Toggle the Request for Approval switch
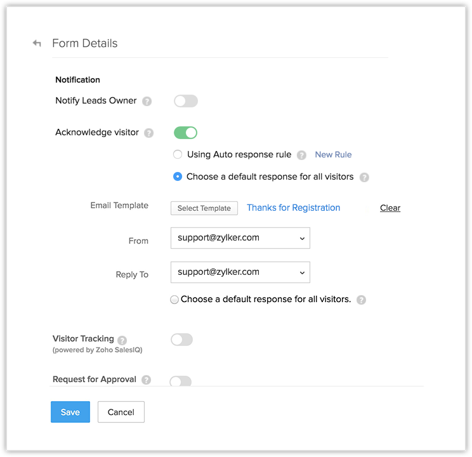Image resolution: width=472 pixels, height=457 pixels. point(181,381)
